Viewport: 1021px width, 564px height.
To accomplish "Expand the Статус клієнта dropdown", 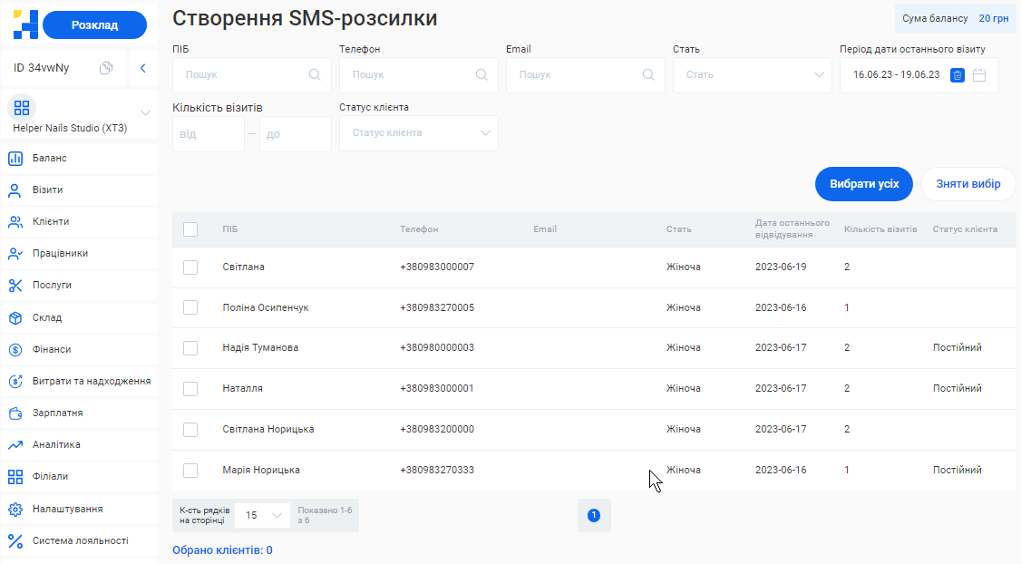I will [x=418, y=133].
